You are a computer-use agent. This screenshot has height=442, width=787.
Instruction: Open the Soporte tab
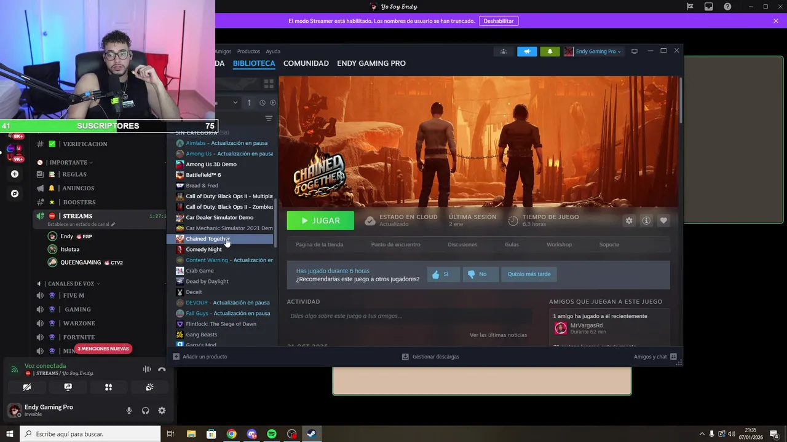(609, 244)
